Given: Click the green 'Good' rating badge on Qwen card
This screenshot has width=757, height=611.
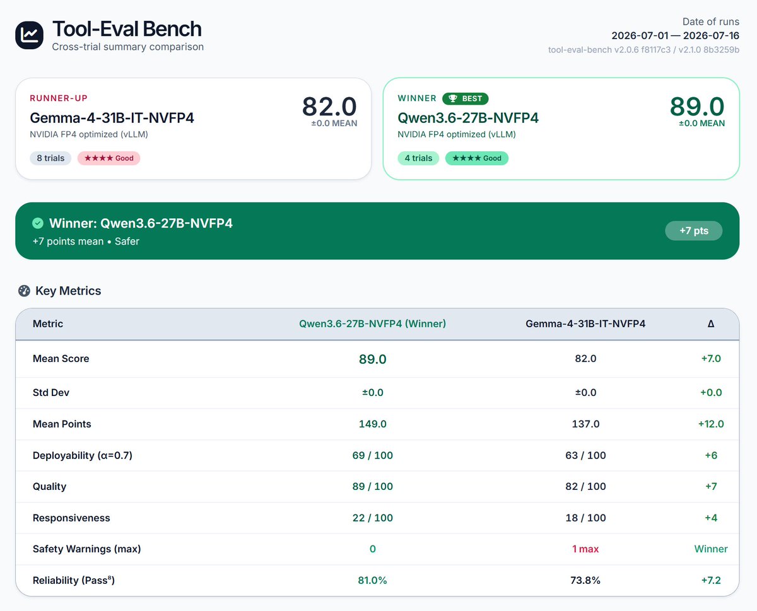Looking at the screenshot, I should 476,158.
